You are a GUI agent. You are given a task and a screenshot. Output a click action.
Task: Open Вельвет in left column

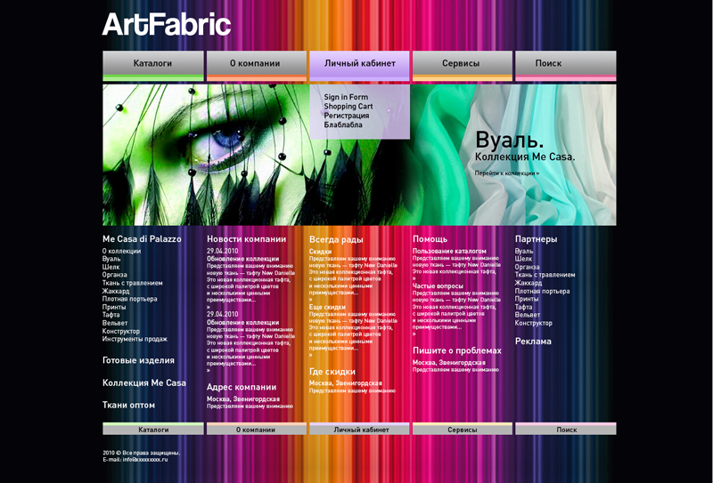pyautogui.click(x=115, y=323)
